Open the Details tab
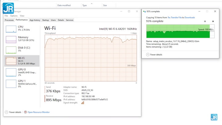Image resolution: width=222 pixels, height=125 pixels. point(61,20)
